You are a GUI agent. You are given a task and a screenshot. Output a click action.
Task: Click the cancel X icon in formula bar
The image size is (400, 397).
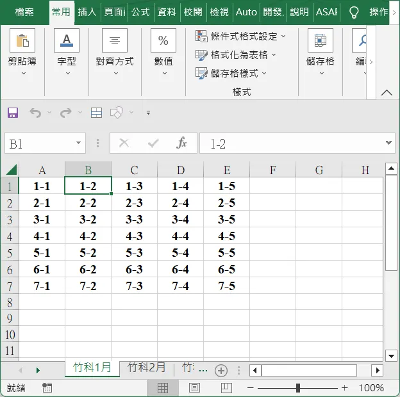click(x=124, y=143)
